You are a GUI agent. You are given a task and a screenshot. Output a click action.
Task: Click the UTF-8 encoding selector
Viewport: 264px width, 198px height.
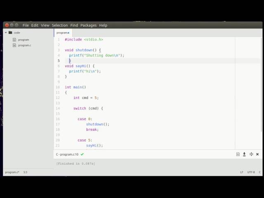[x=251, y=172]
